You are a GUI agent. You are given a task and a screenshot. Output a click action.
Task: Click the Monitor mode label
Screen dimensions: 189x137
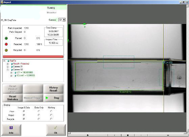click(x=52, y=12)
